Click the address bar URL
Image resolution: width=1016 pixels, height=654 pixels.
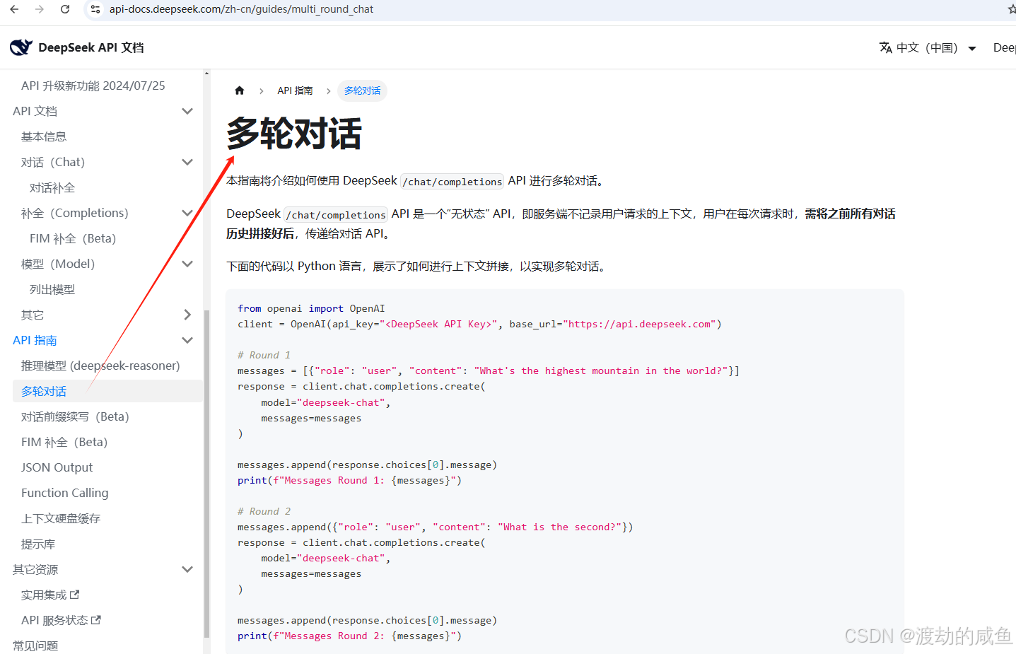[x=241, y=9]
